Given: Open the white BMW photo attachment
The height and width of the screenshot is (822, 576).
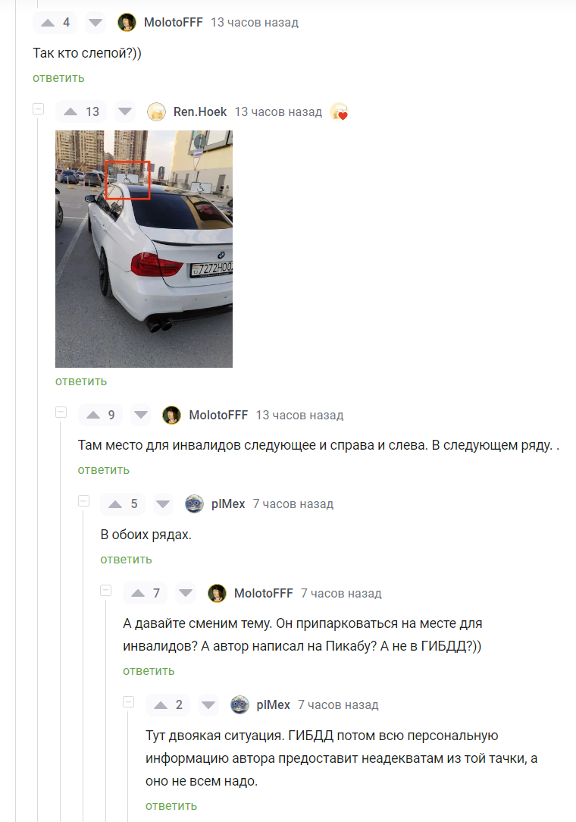Looking at the screenshot, I should (143, 249).
